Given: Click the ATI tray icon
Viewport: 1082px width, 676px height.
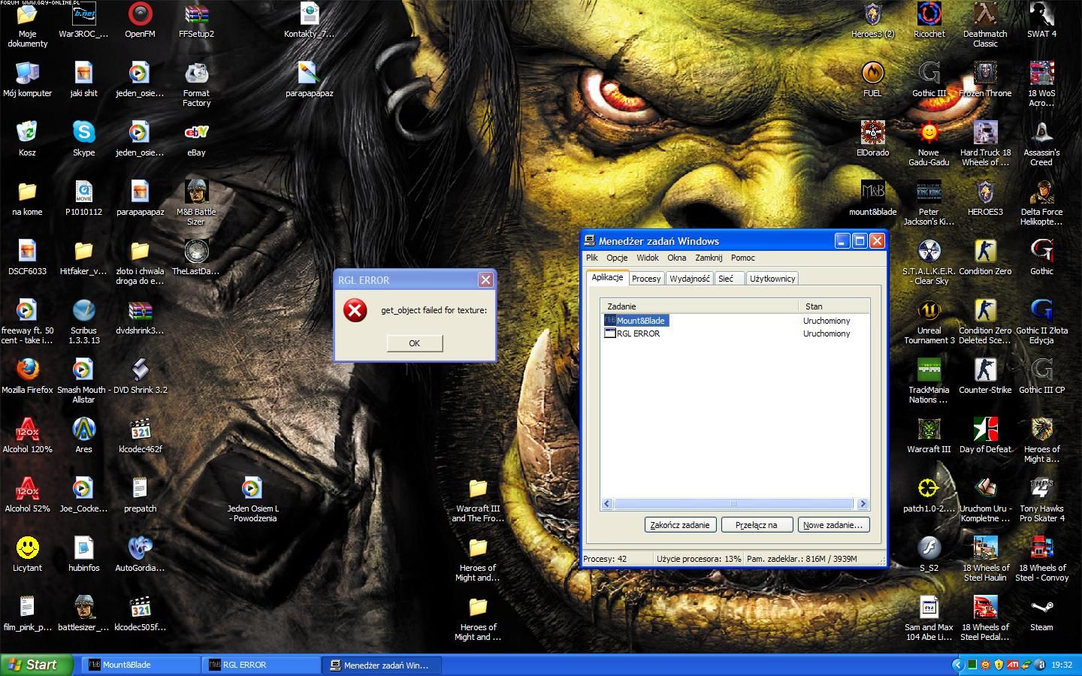Looking at the screenshot, I should 1013,665.
